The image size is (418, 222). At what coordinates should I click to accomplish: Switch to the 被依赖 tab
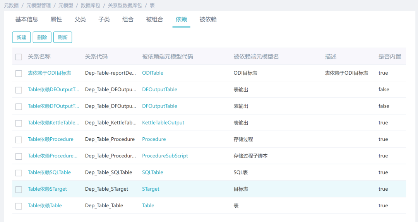click(208, 19)
